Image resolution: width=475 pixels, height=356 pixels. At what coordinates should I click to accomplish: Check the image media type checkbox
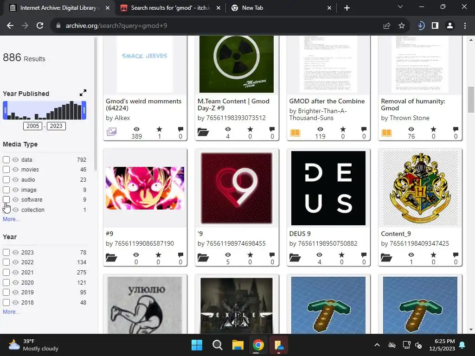[x=6, y=190]
